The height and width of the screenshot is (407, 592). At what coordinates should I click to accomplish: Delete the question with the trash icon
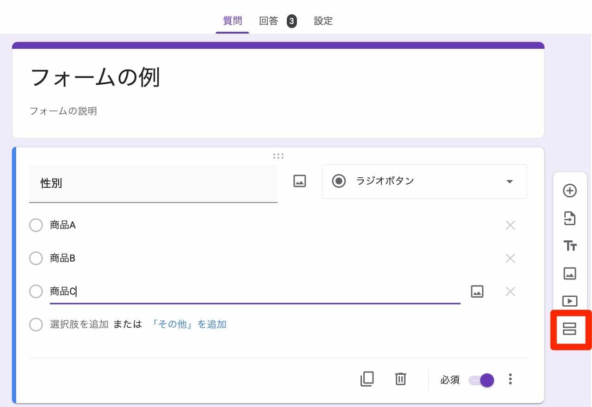pyautogui.click(x=400, y=379)
